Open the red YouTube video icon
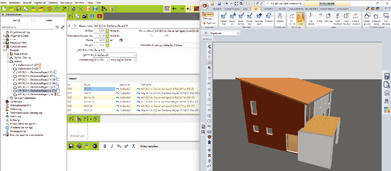 pyautogui.click(x=100, y=16)
